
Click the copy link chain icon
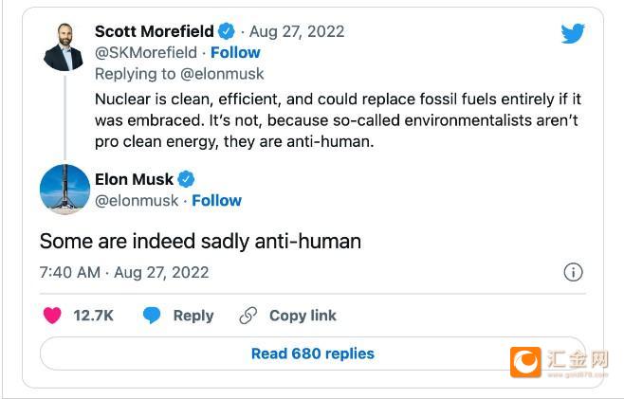[x=248, y=316]
